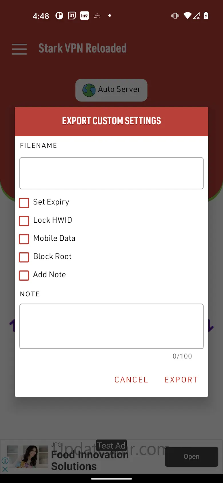Enable the Add Note checkbox
Image resolution: width=223 pixels, height=483 pixels.
[24, 275]
